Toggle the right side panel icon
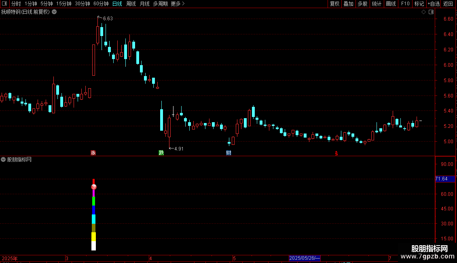The image size is (457, 263). click(431, 12)
